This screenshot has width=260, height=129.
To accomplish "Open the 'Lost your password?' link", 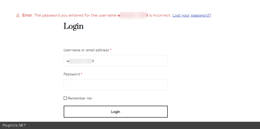I will pos(192,15).
